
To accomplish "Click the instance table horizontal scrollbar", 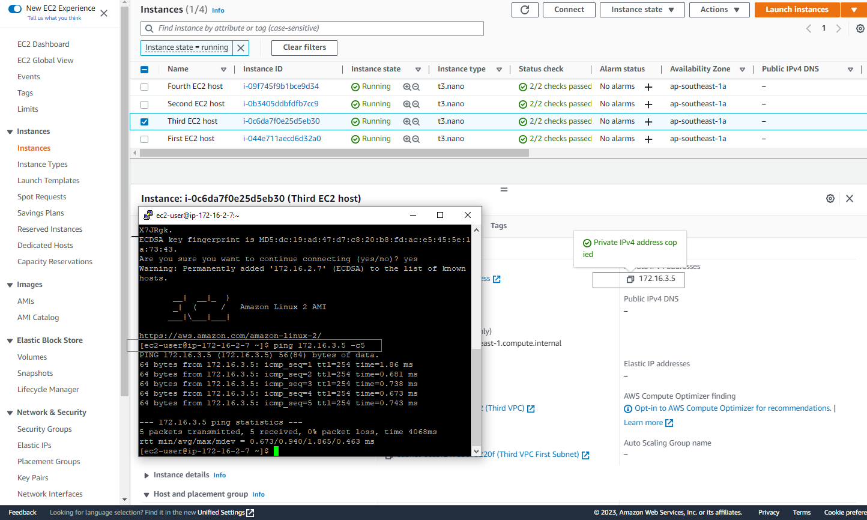I will [334, 153].
